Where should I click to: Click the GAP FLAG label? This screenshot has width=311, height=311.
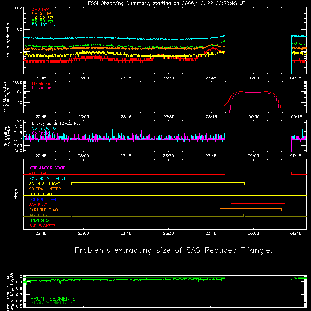pos(38,173)
